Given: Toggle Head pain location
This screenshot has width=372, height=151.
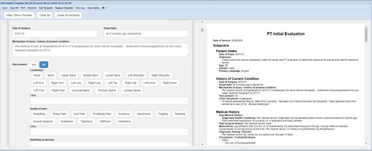Looking at the screenshot, I should tap(37, 75).
